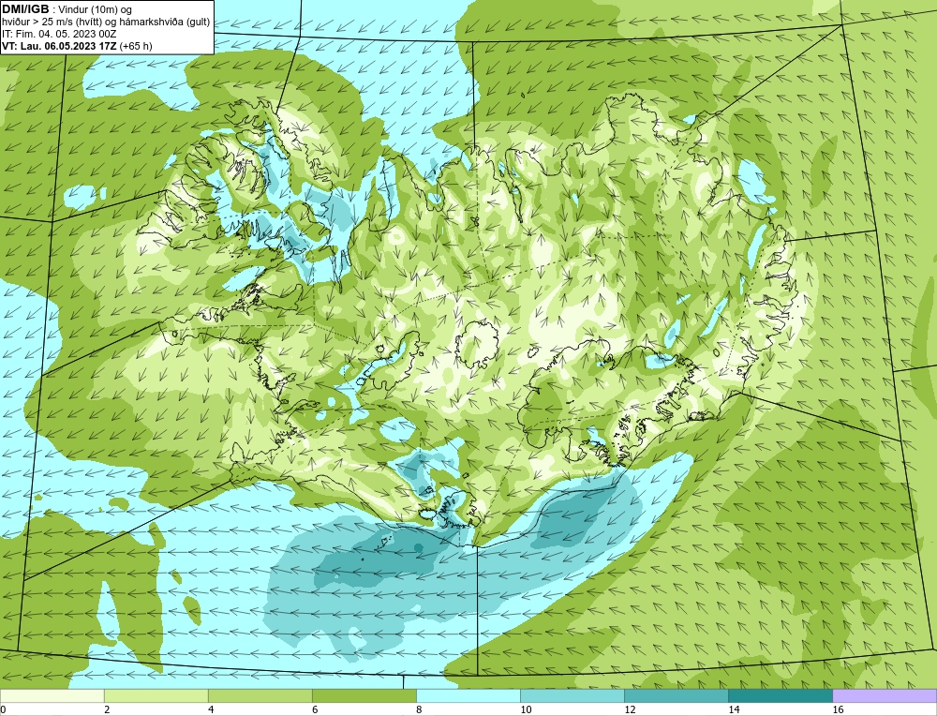This screenshot has height=716, width=937.
Task: Click the legend scale label 0
Action: 4,709
